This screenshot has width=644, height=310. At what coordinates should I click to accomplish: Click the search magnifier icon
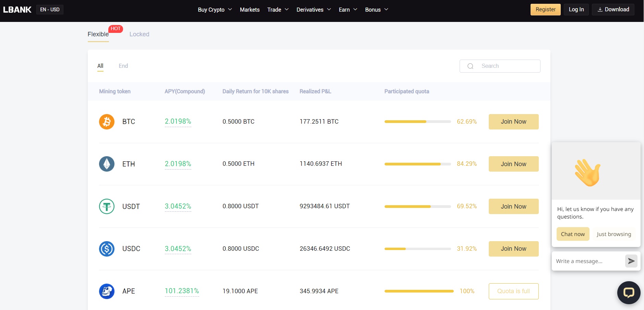coord(471,66)
